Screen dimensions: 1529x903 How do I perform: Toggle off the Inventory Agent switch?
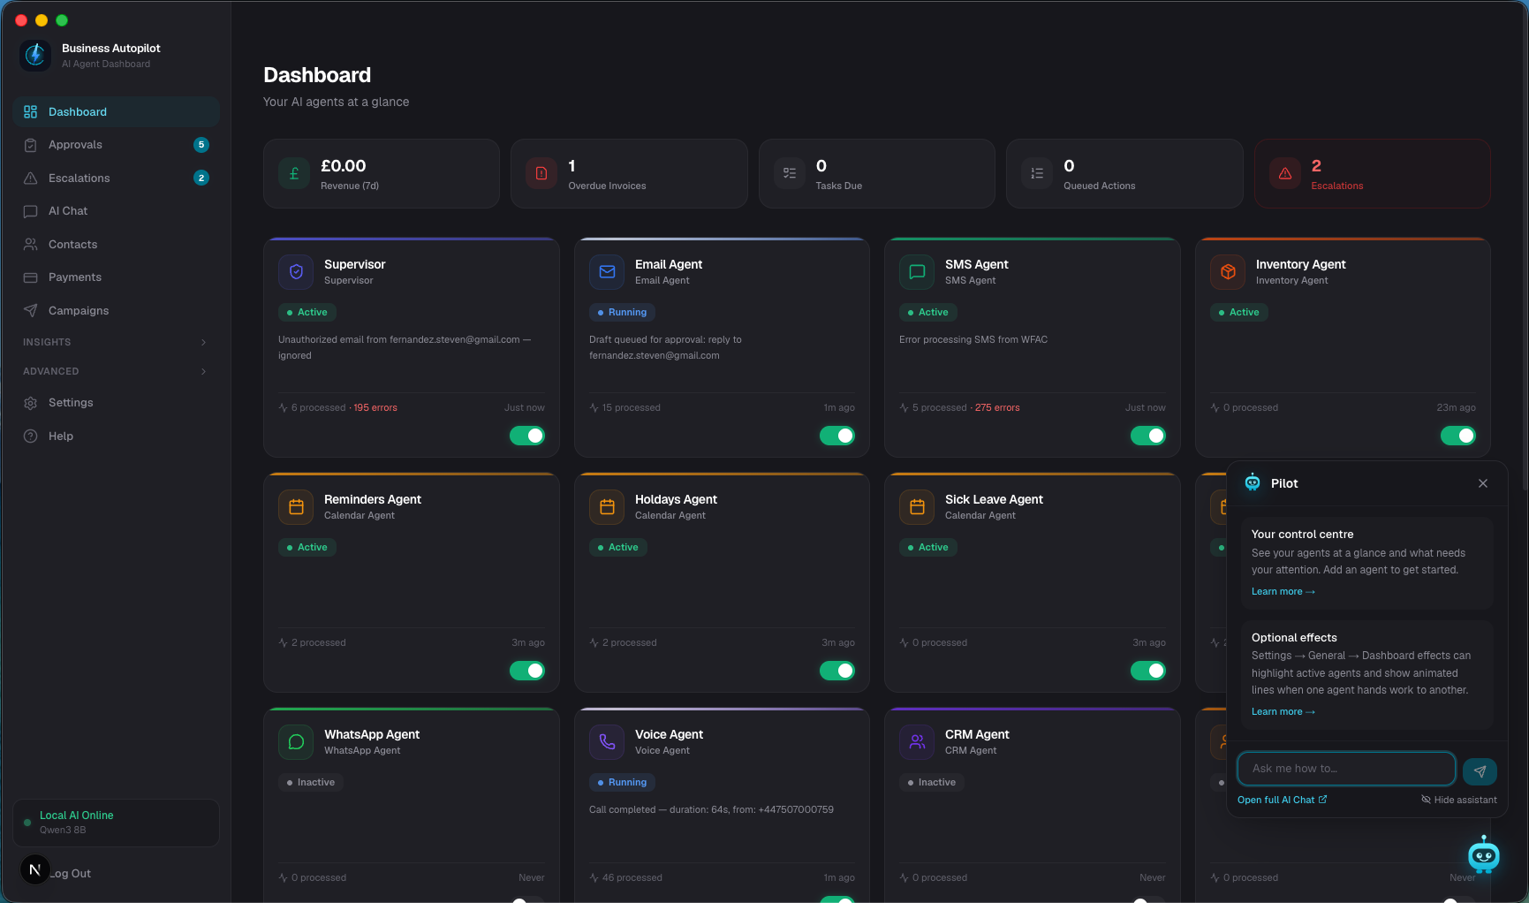1458,436
